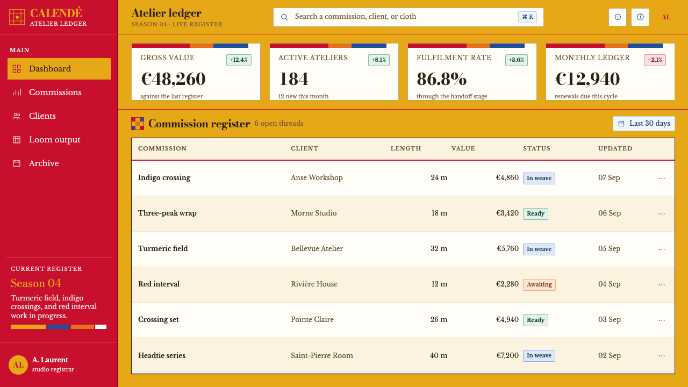This screenshot has height=387, width=688.
Task: Click the round AL avatar beside A. Laurent
Action: coord(18,365)
